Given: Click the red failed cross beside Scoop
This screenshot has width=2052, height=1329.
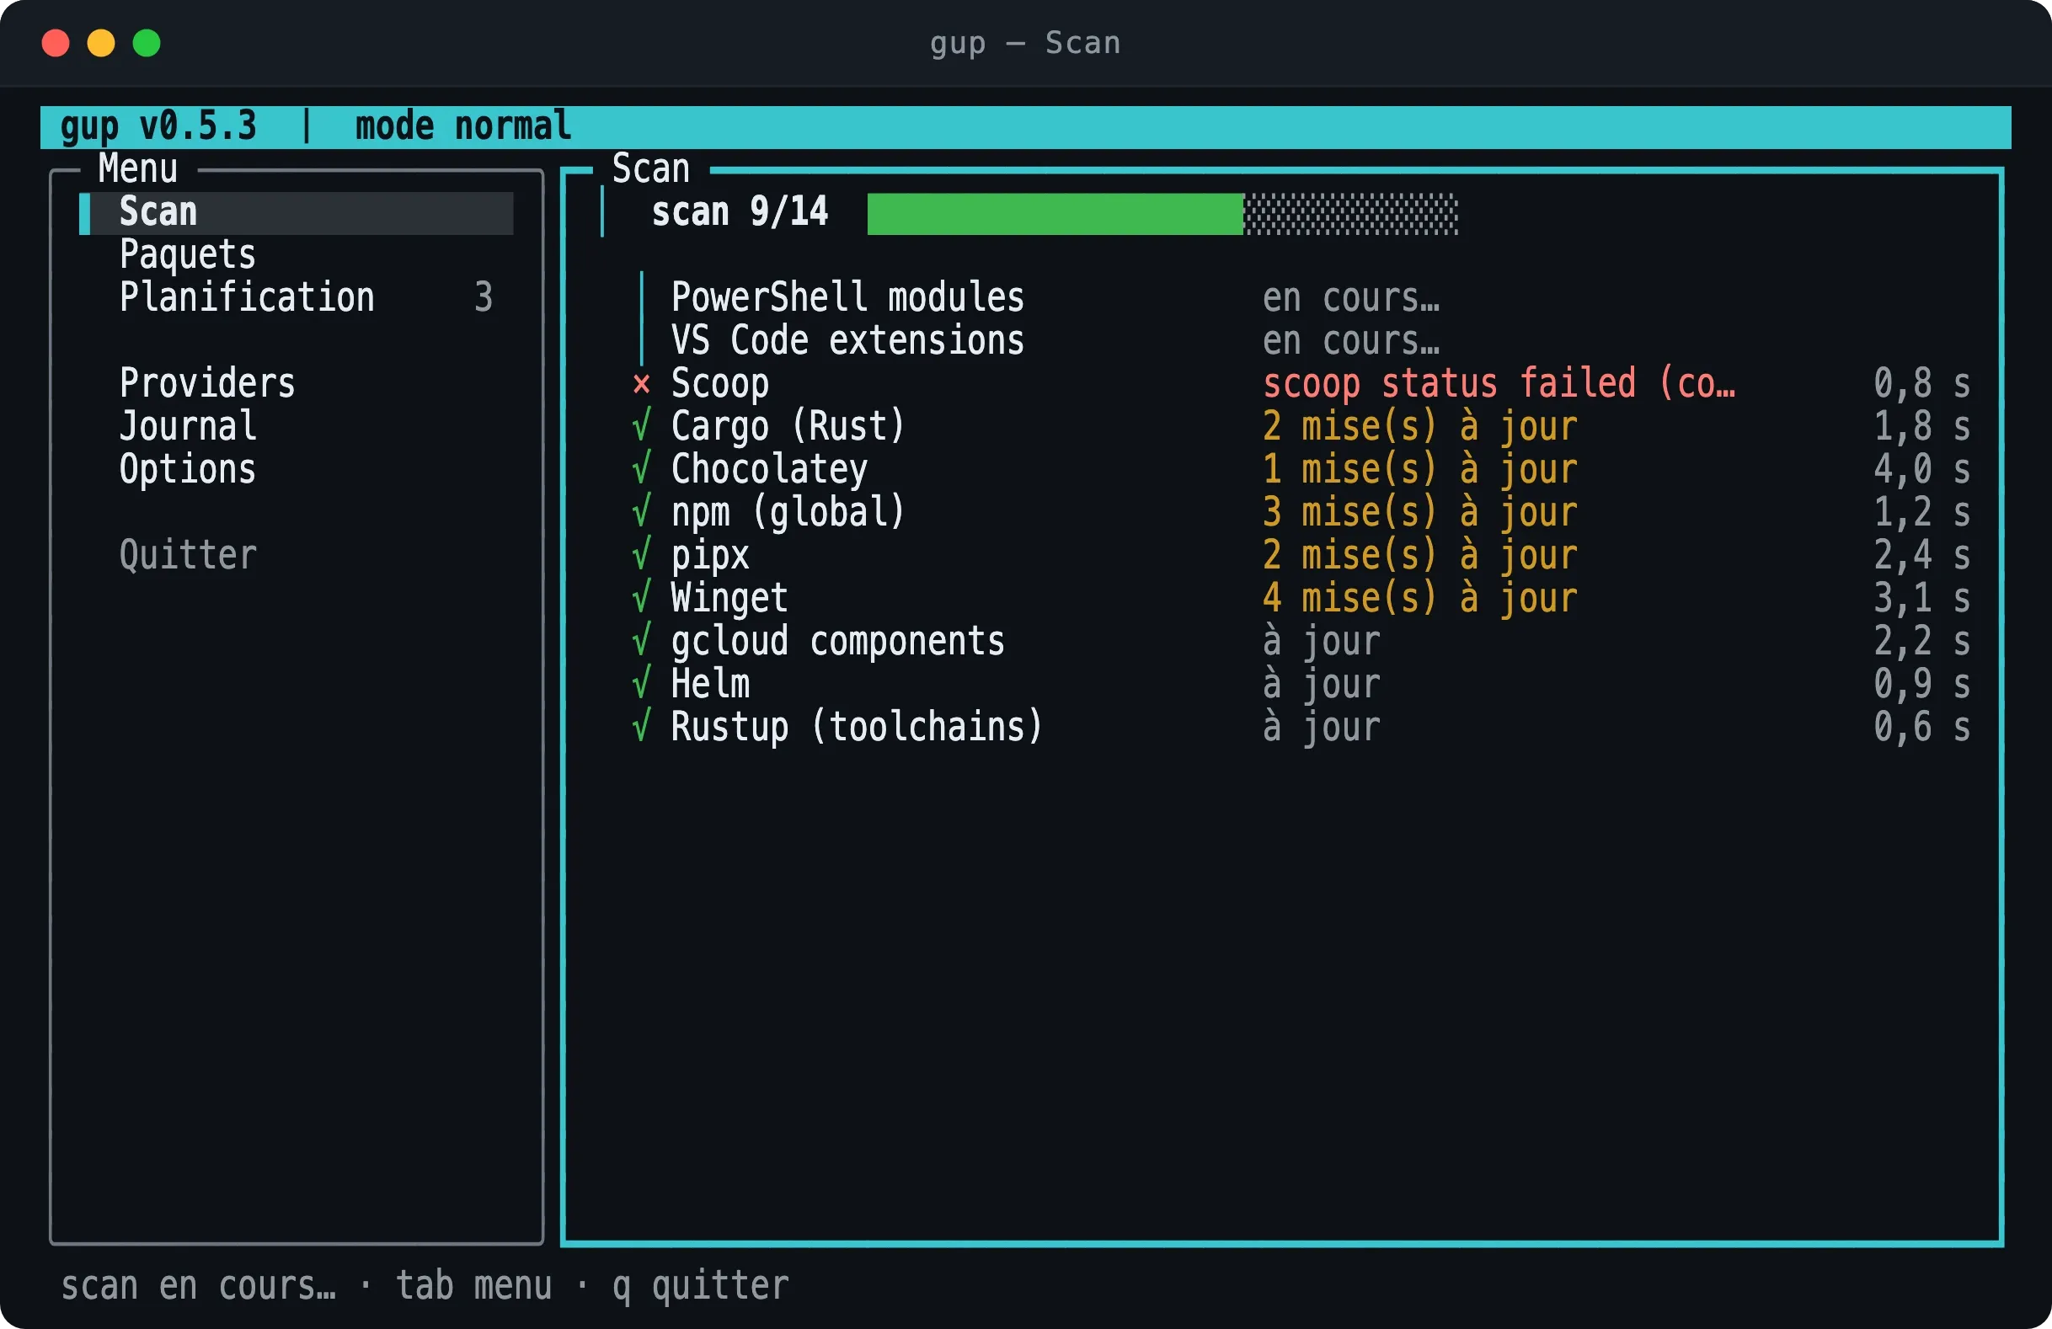Looking at the screenshot, I should (640, 383).
